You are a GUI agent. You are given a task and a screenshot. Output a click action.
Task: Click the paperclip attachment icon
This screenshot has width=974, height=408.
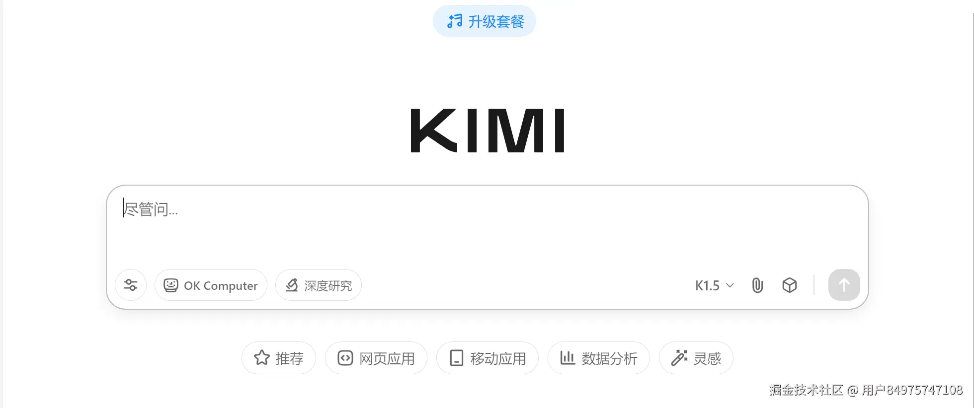pos(757,285)
